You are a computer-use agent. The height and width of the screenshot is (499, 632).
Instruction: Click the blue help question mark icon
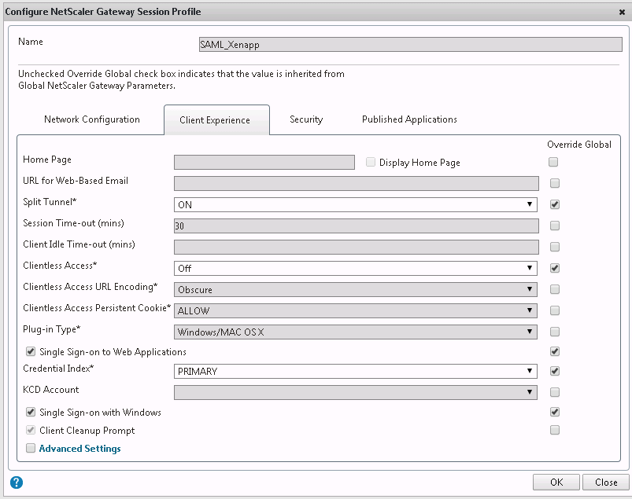(x=17, y=482)
